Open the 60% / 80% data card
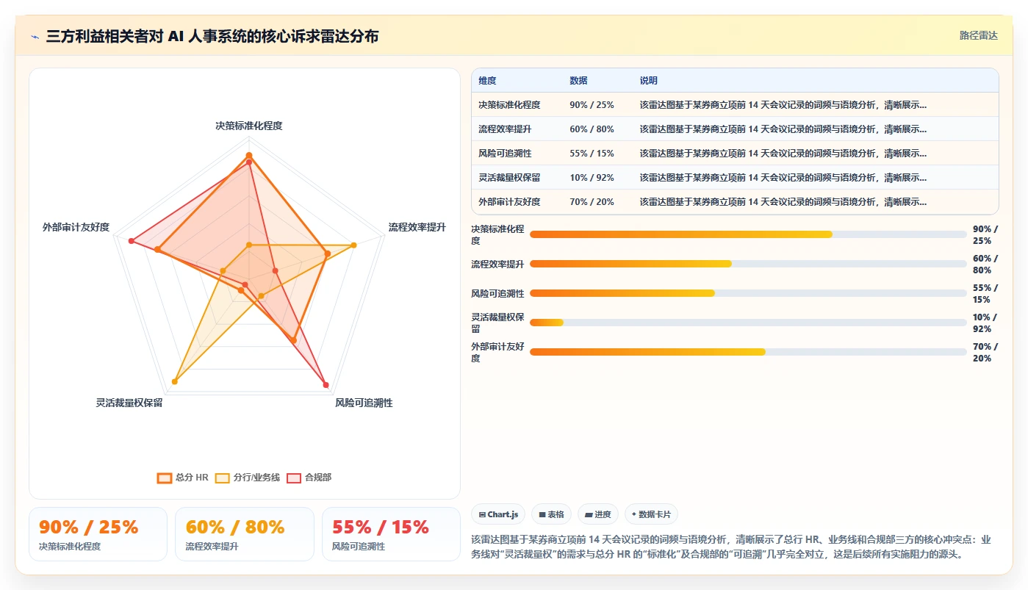The image size is (1028, 590). click(x=245, y=534)
